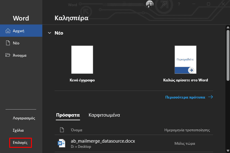Open Λογαριασμός account settings

[24, 118]
